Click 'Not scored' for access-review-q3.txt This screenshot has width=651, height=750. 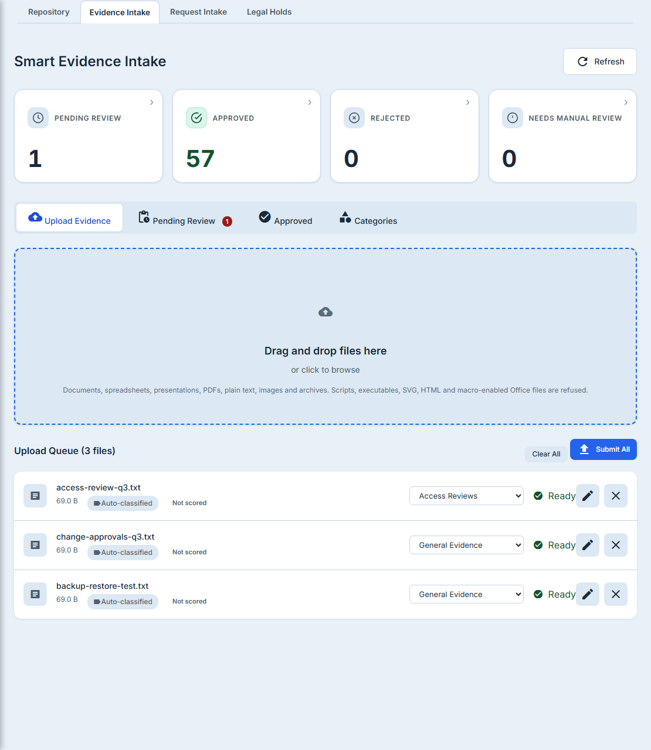tap(189, 503)
